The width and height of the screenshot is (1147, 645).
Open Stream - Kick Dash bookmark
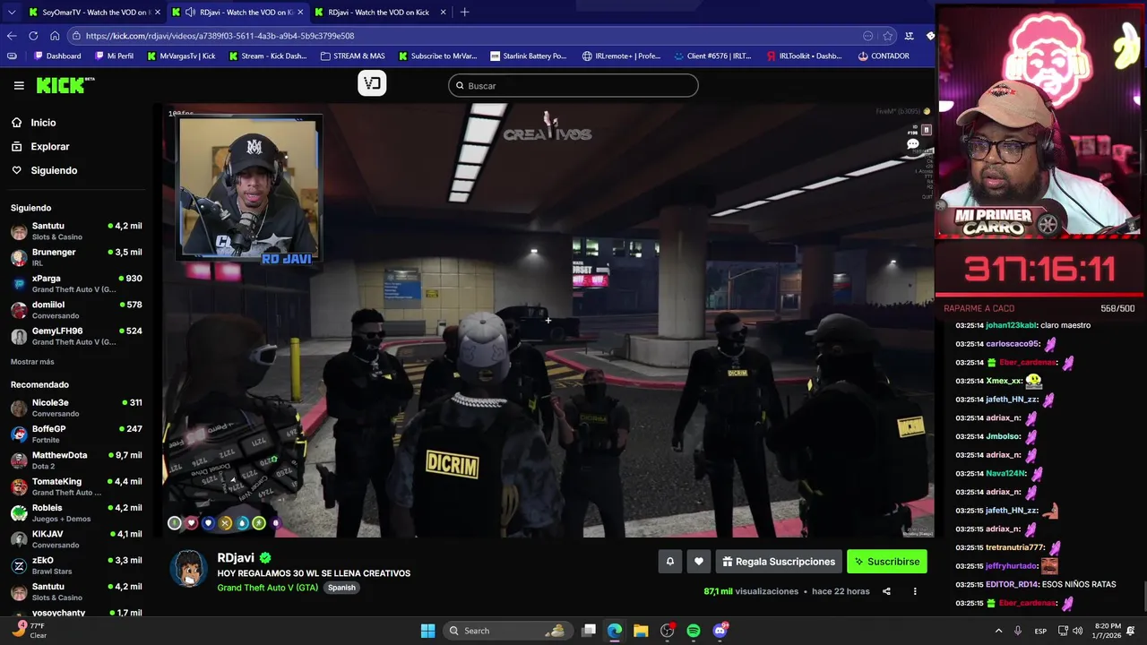click(x=267, y=56)
